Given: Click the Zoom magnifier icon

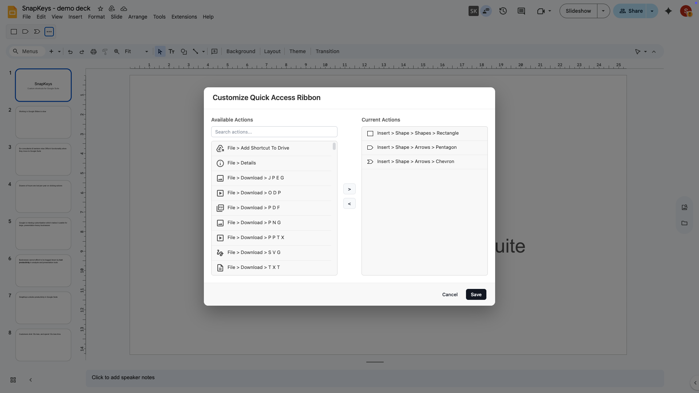Looking at the screenshot, I should (116, 51).
